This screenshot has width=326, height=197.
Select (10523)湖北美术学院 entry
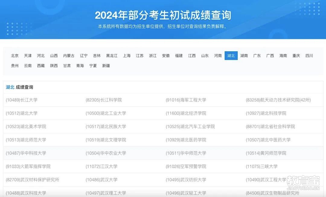(26, 126)
